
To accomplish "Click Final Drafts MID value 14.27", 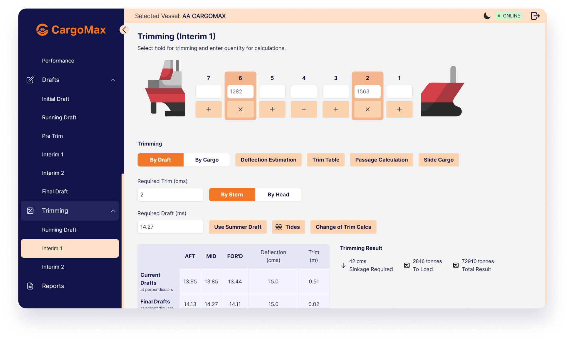I will 211,304.
